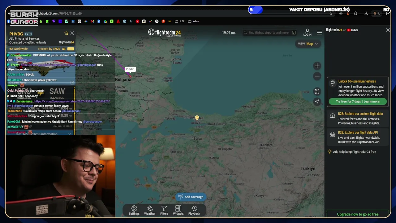The image size is (396, 223).
Task: Focus the Find flights search field
Action: click(269, 33)
